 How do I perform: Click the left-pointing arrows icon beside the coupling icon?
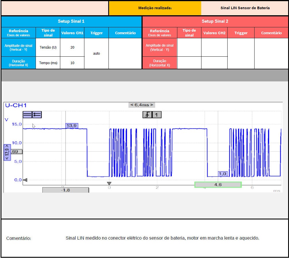tap(37, 115)
